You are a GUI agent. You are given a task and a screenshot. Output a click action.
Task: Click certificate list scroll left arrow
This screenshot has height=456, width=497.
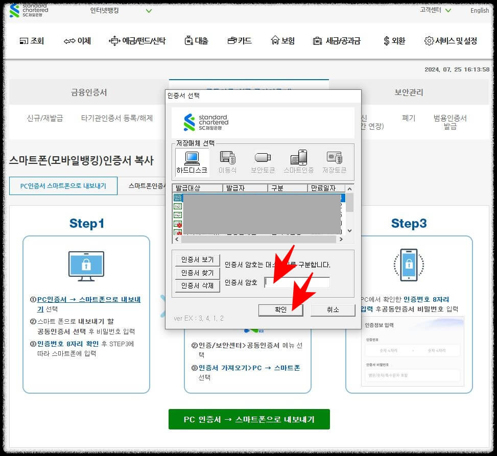177,239
